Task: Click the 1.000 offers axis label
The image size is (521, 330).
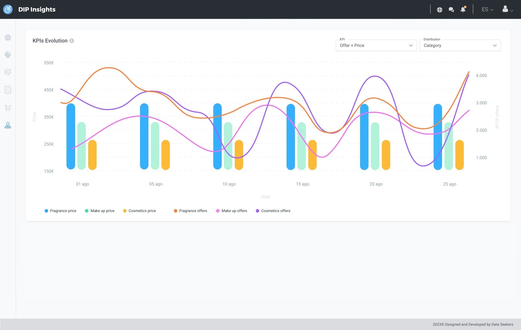Action: pos(481,158)
